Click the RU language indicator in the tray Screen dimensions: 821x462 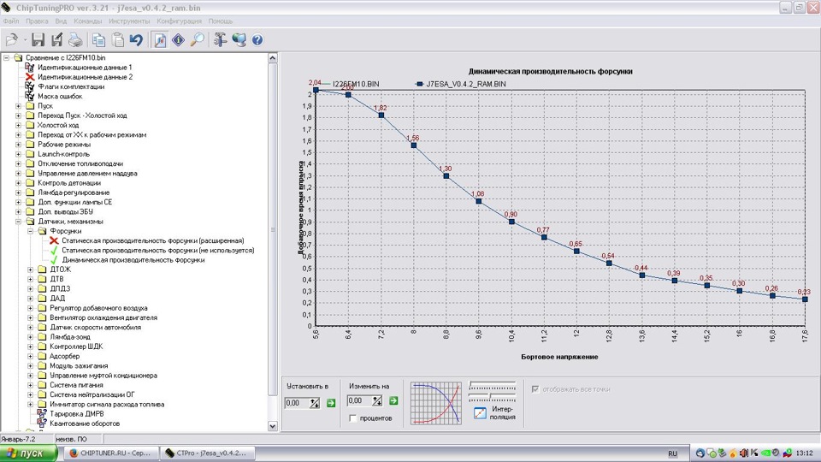(672, 453)
